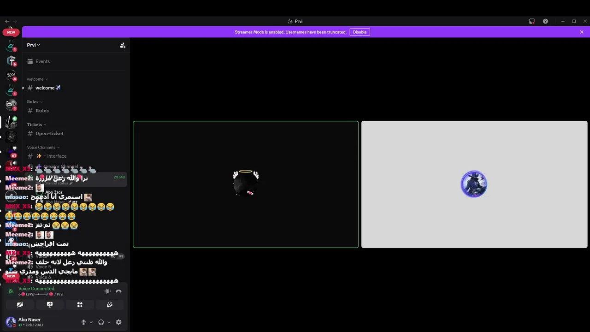Image resolution: width=590 pixels, height=332 pixels.
Task: Open connection quality signal icon
Action: point(11,291)
